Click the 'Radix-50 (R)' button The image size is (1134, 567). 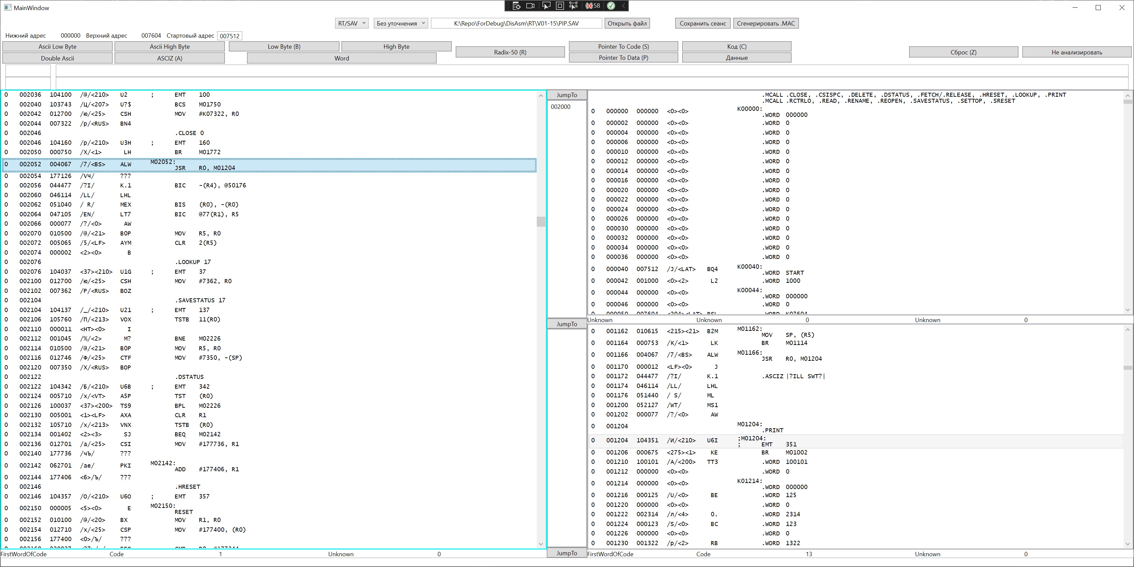(x=510, y=52)
